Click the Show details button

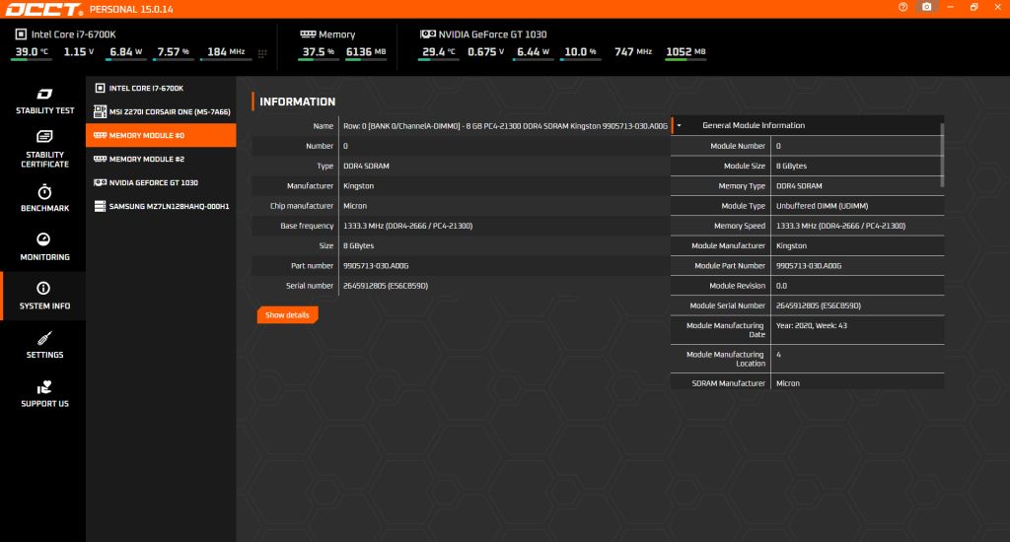(x=287, y=314)
